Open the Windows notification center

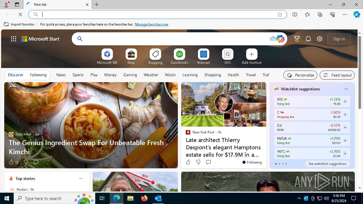point(354,198)
